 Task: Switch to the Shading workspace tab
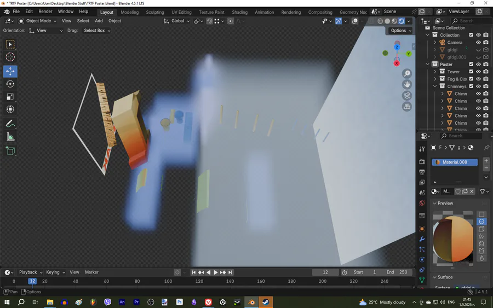[x=239, y=12]
